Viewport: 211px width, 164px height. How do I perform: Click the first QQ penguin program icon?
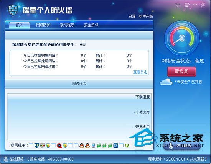click(x=82, y=146)
